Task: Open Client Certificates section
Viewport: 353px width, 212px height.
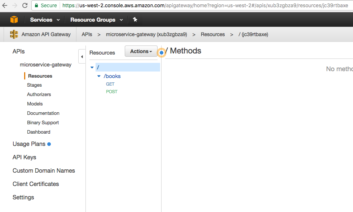Action: (36, 184)
